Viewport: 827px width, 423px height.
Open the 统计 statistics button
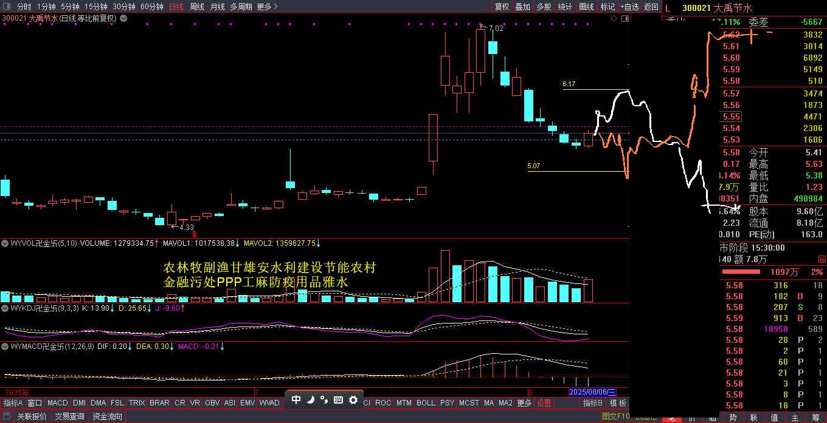pyautogui.click(x=565, y=7)
